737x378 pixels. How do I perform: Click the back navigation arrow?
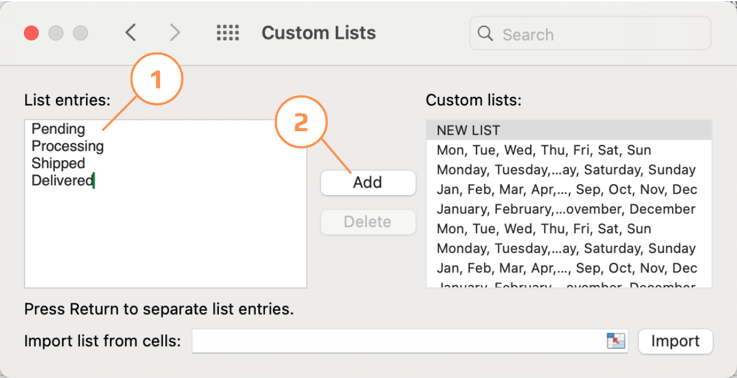[x=131, y=33]
